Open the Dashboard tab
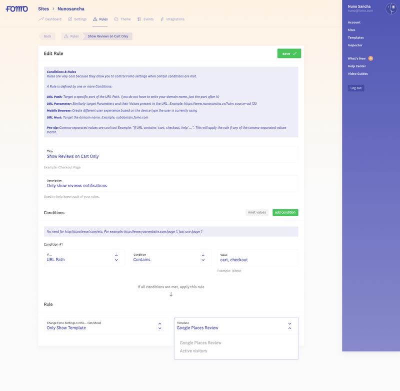This screenshot has width=400, height=391. pos(50,19)
